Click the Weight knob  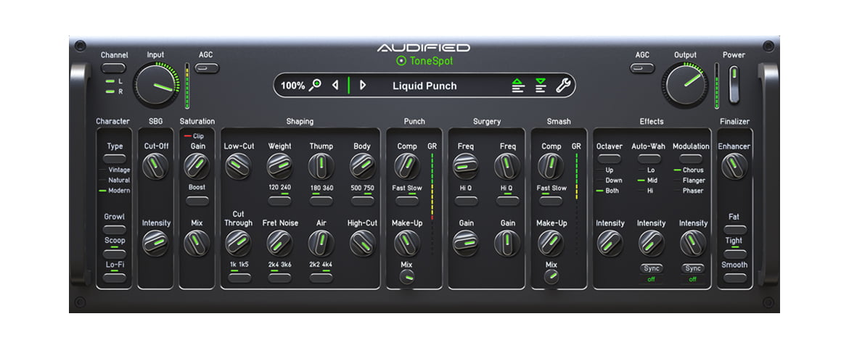pos(280,165)
